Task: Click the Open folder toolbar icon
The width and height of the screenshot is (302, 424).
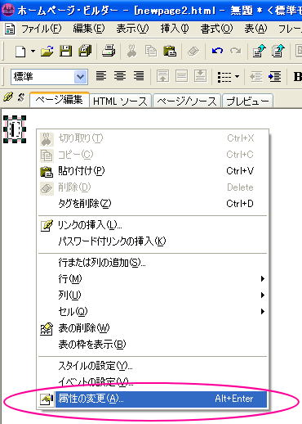Action: point(47,51)
